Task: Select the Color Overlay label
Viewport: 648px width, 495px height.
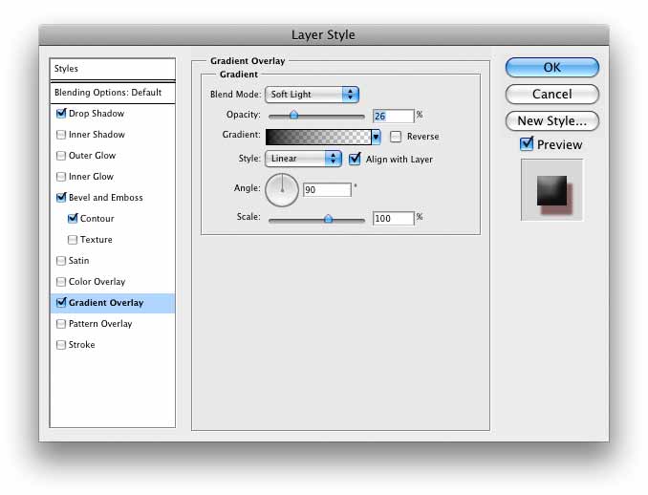Action: [97, 281]
